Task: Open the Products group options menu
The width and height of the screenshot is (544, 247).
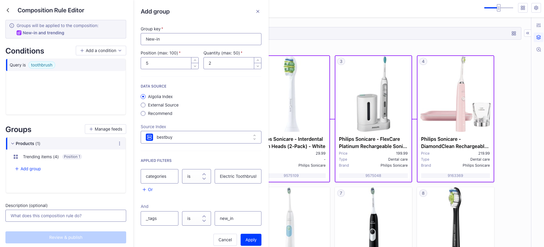Action: 120,144
